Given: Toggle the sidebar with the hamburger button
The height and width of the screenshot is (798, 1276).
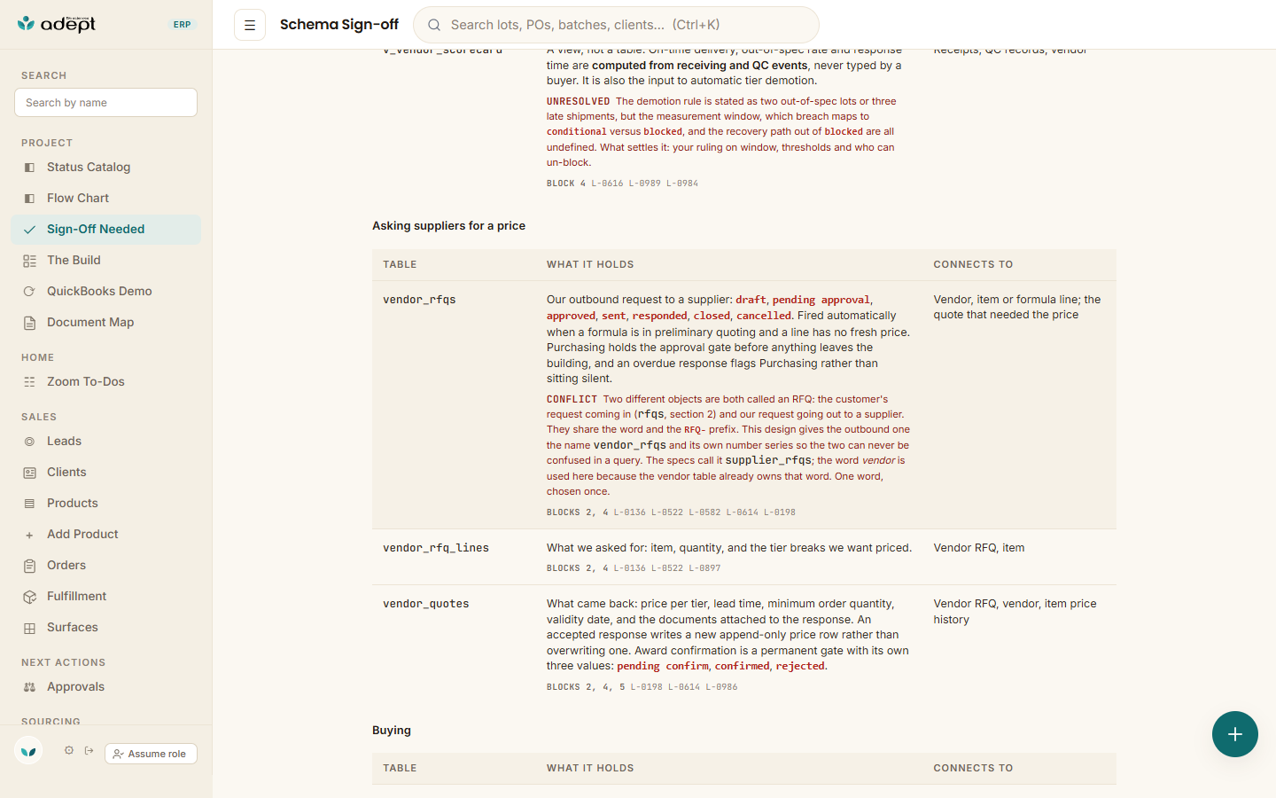Looking at the screenshot, I should (x=250, y=25).
